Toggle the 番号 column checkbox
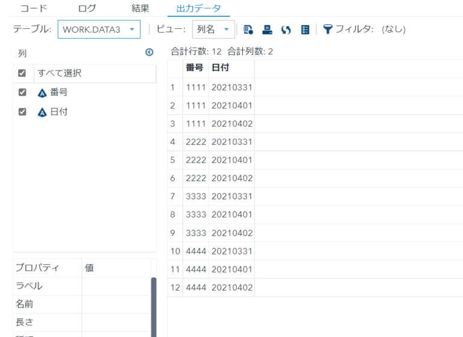Image resolution: width=463 pixels, height=337 pixels. point(22,93)
